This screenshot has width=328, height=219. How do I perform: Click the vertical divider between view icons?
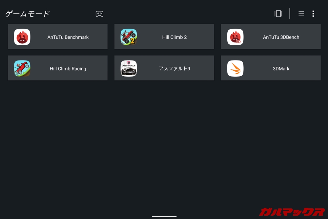click(x=290, y=14)
